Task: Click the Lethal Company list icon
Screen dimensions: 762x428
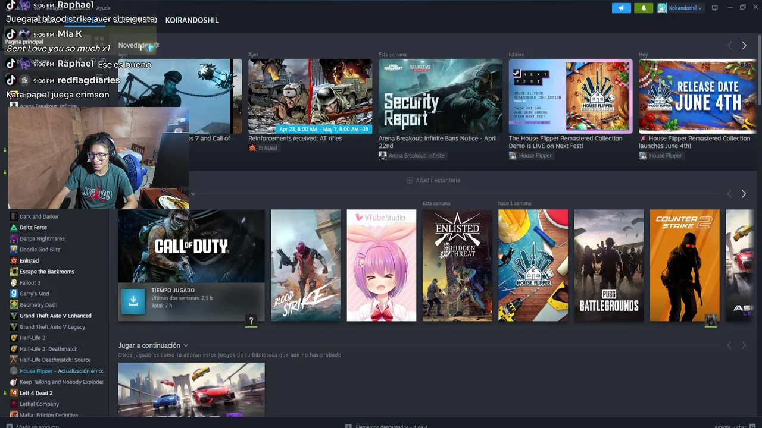Action: pos(14,404)
